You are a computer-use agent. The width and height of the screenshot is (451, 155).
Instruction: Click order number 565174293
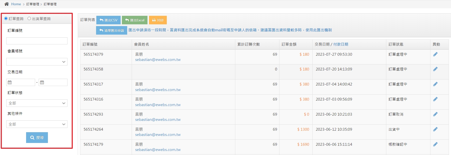pos(93,114)
